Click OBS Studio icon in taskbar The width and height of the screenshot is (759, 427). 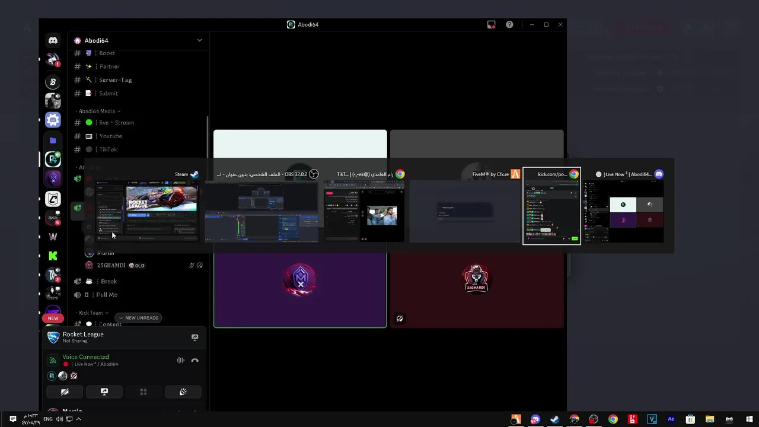594,419
